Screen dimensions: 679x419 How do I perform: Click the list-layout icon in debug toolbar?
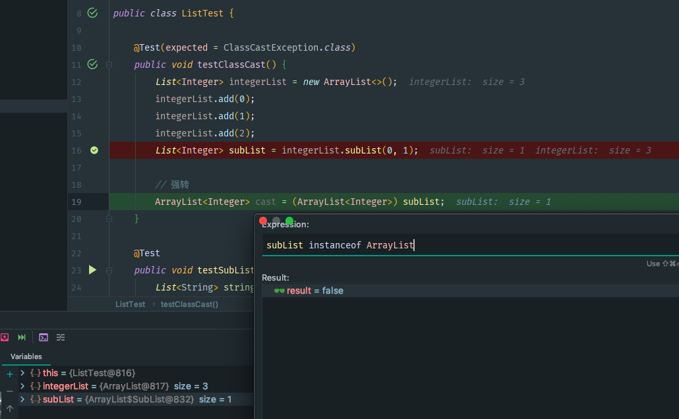[x=61, y=337]
